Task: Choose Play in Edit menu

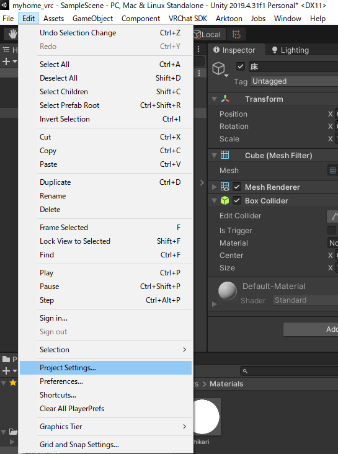Action: pyautogui.click(x=105, y=273)
